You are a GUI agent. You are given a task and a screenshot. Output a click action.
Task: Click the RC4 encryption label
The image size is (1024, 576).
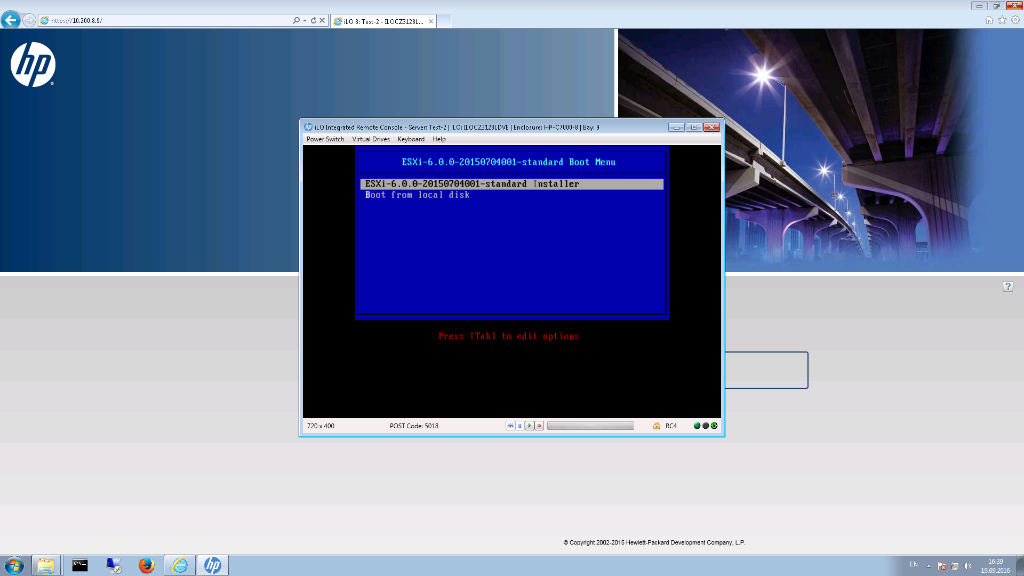(x=671, y=426)
